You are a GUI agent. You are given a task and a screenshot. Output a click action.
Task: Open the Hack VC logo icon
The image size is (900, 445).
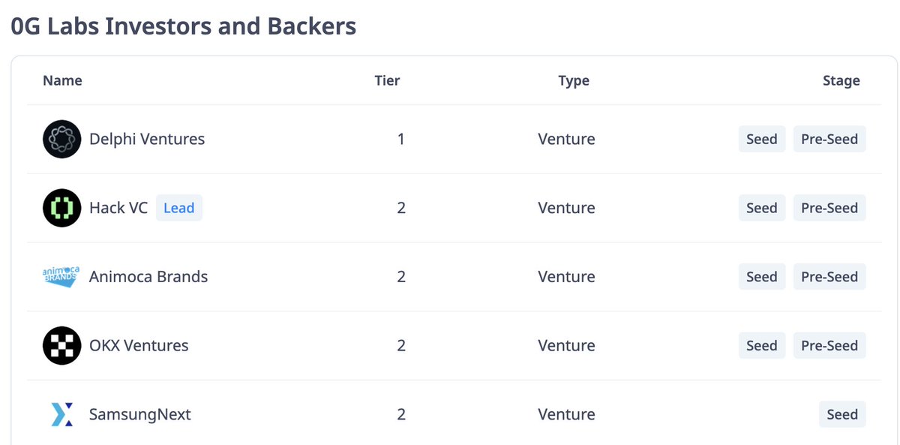(61, 208)
